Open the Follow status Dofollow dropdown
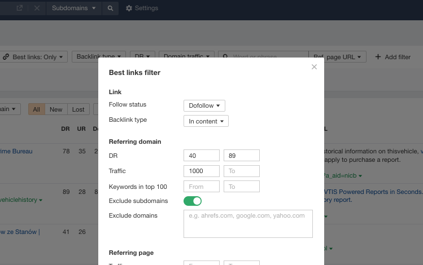This screenshot has width=423, height=265. pos(204,105)
